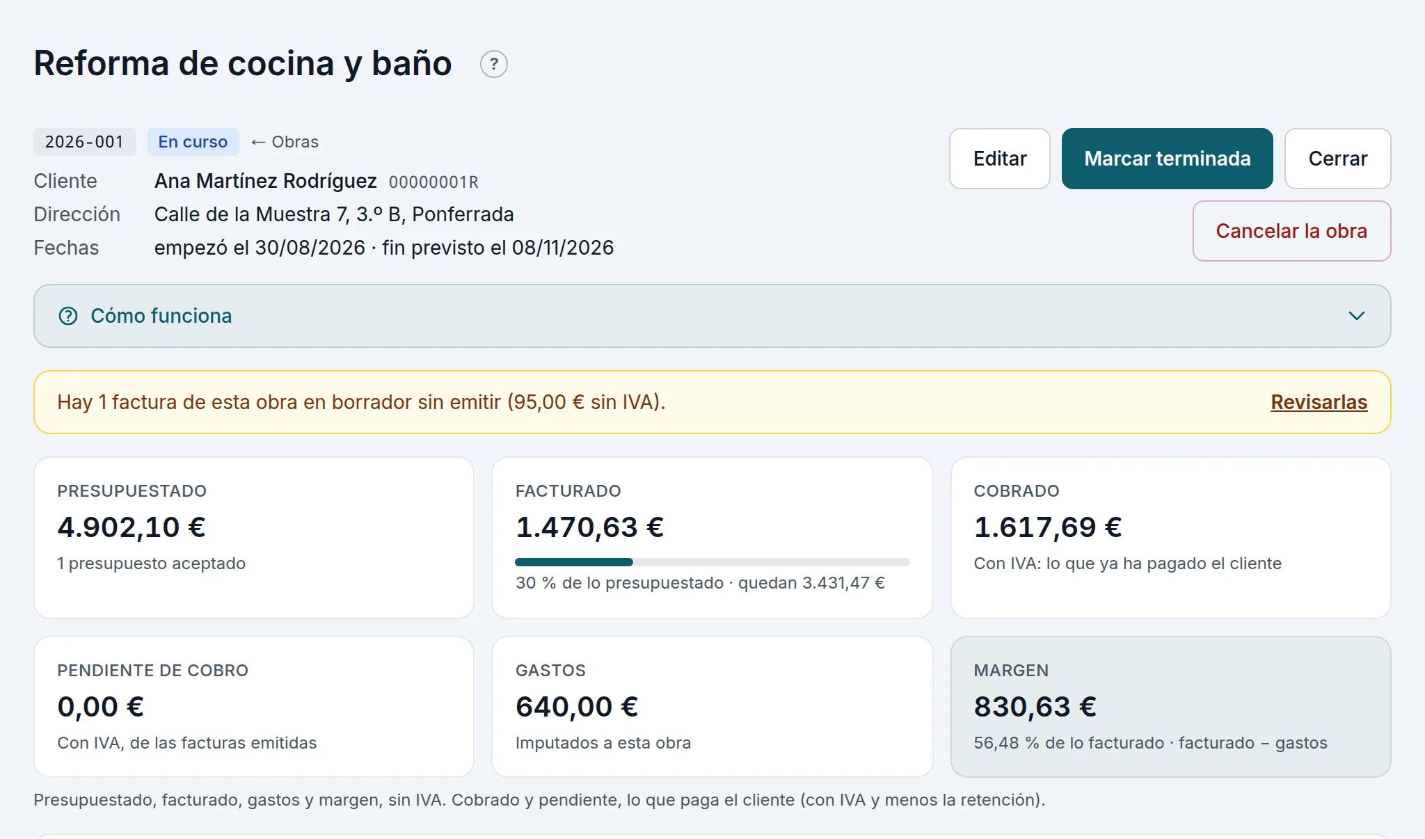Click text 56,48 % de lo facturado

pyautogui.click(x=1069, y=743)
